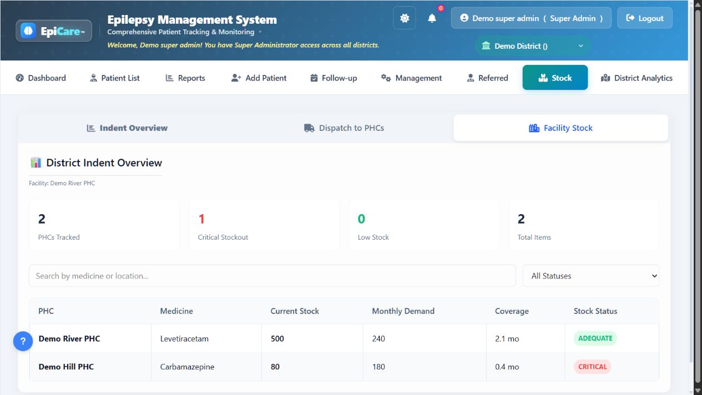Focus the medicine or location search field

point(272,276)
